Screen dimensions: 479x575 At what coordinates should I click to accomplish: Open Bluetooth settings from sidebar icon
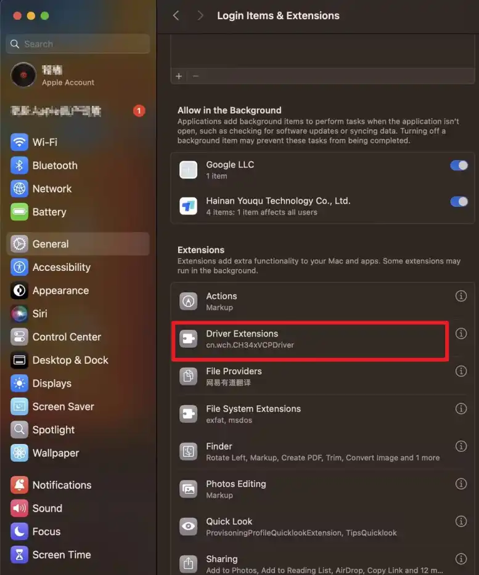[20, 166]
